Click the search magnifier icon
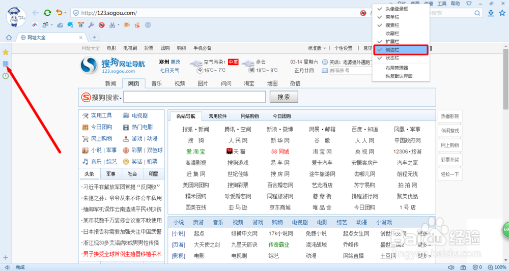This screenshot has height=271, width=509. point(477,13)
